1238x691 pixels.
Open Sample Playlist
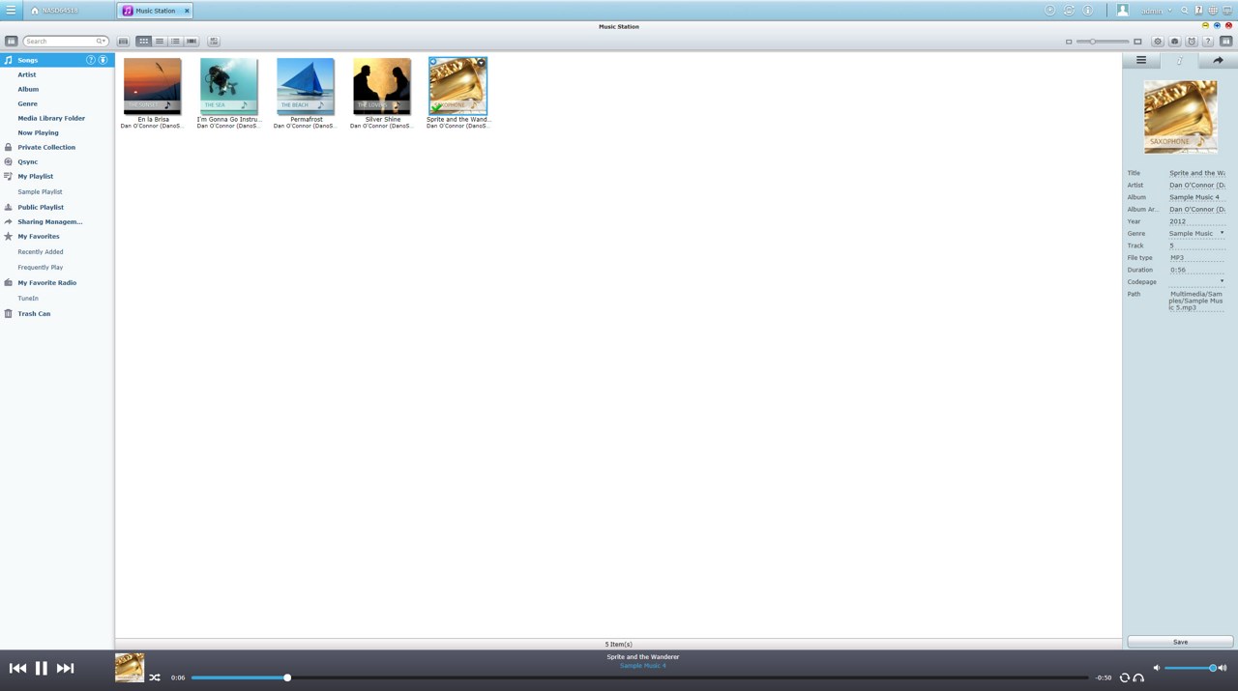pos(40,191)
